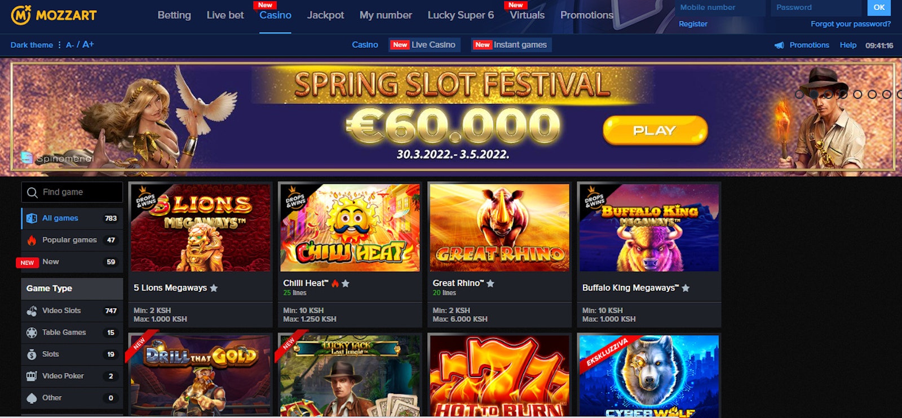Open the Live bet menu tab
The image size is (902, 418).
point(225,15)
